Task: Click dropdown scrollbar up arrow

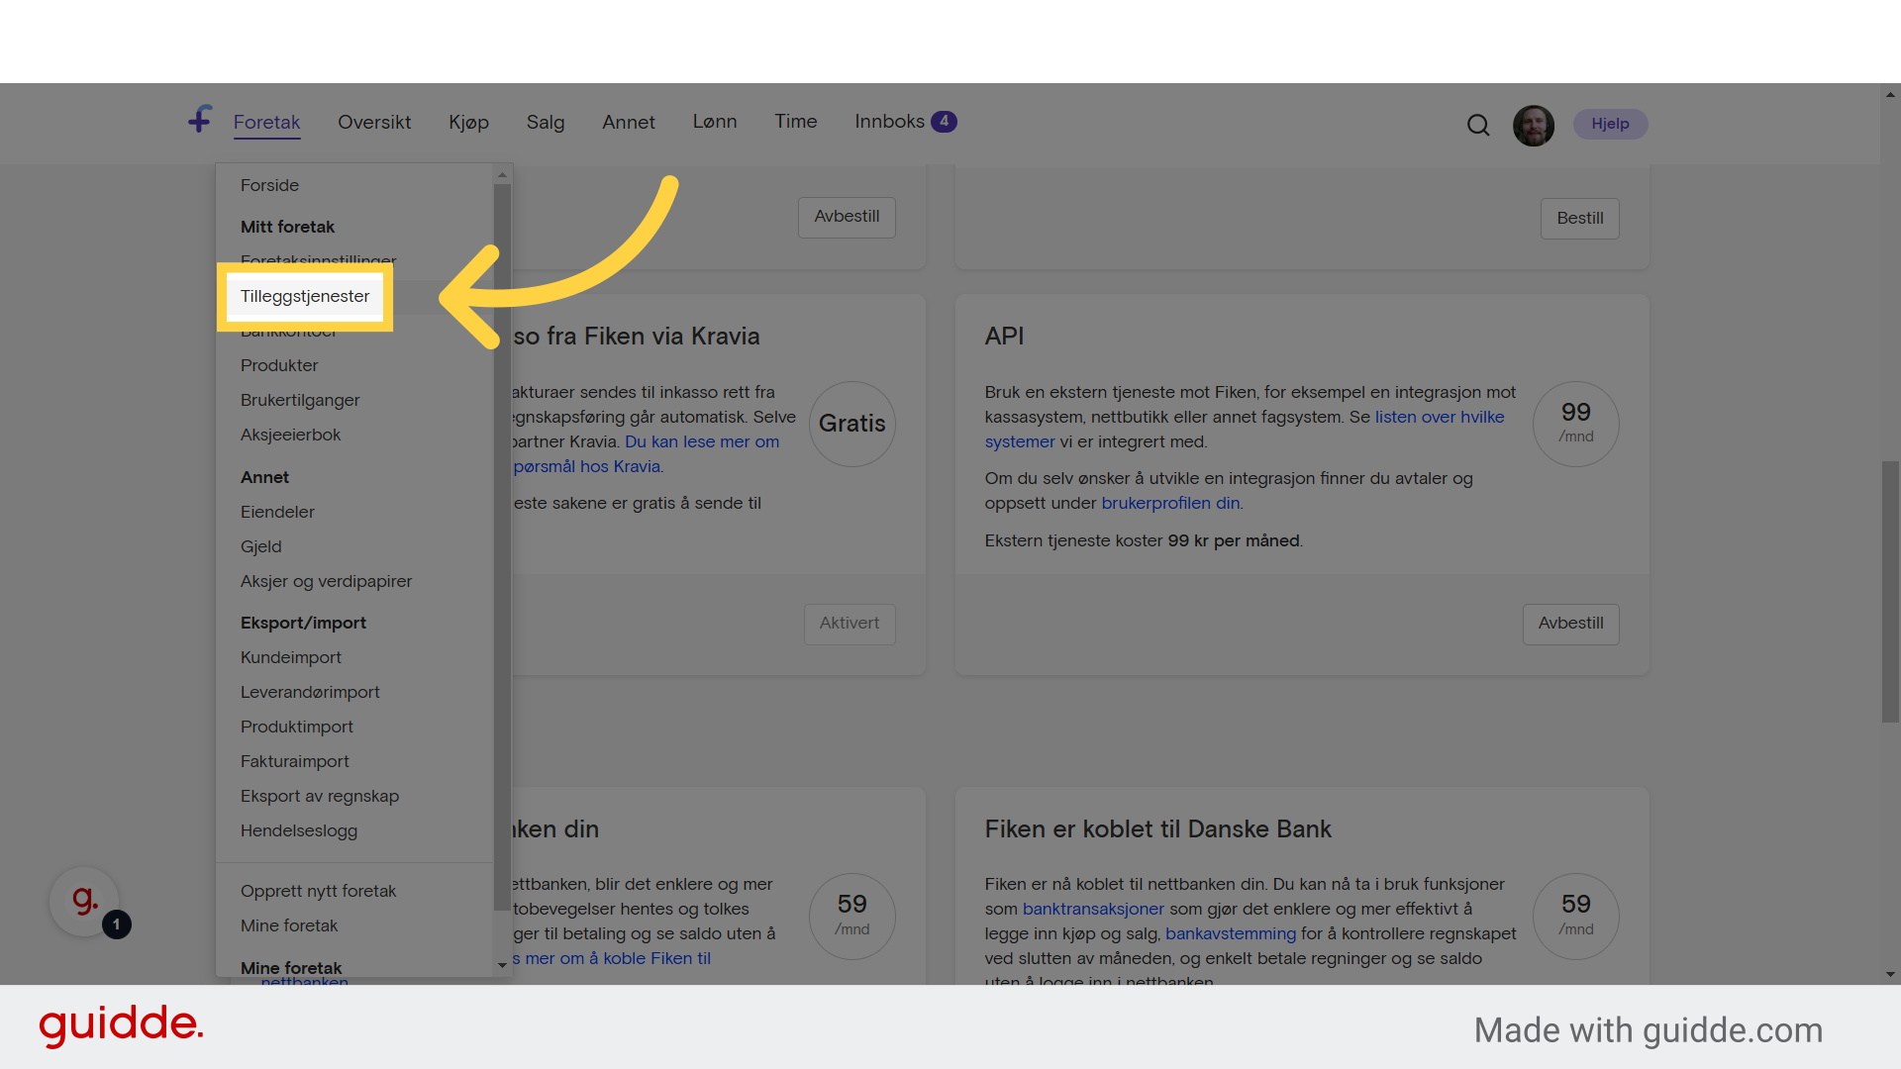Action: coord(502,174)
